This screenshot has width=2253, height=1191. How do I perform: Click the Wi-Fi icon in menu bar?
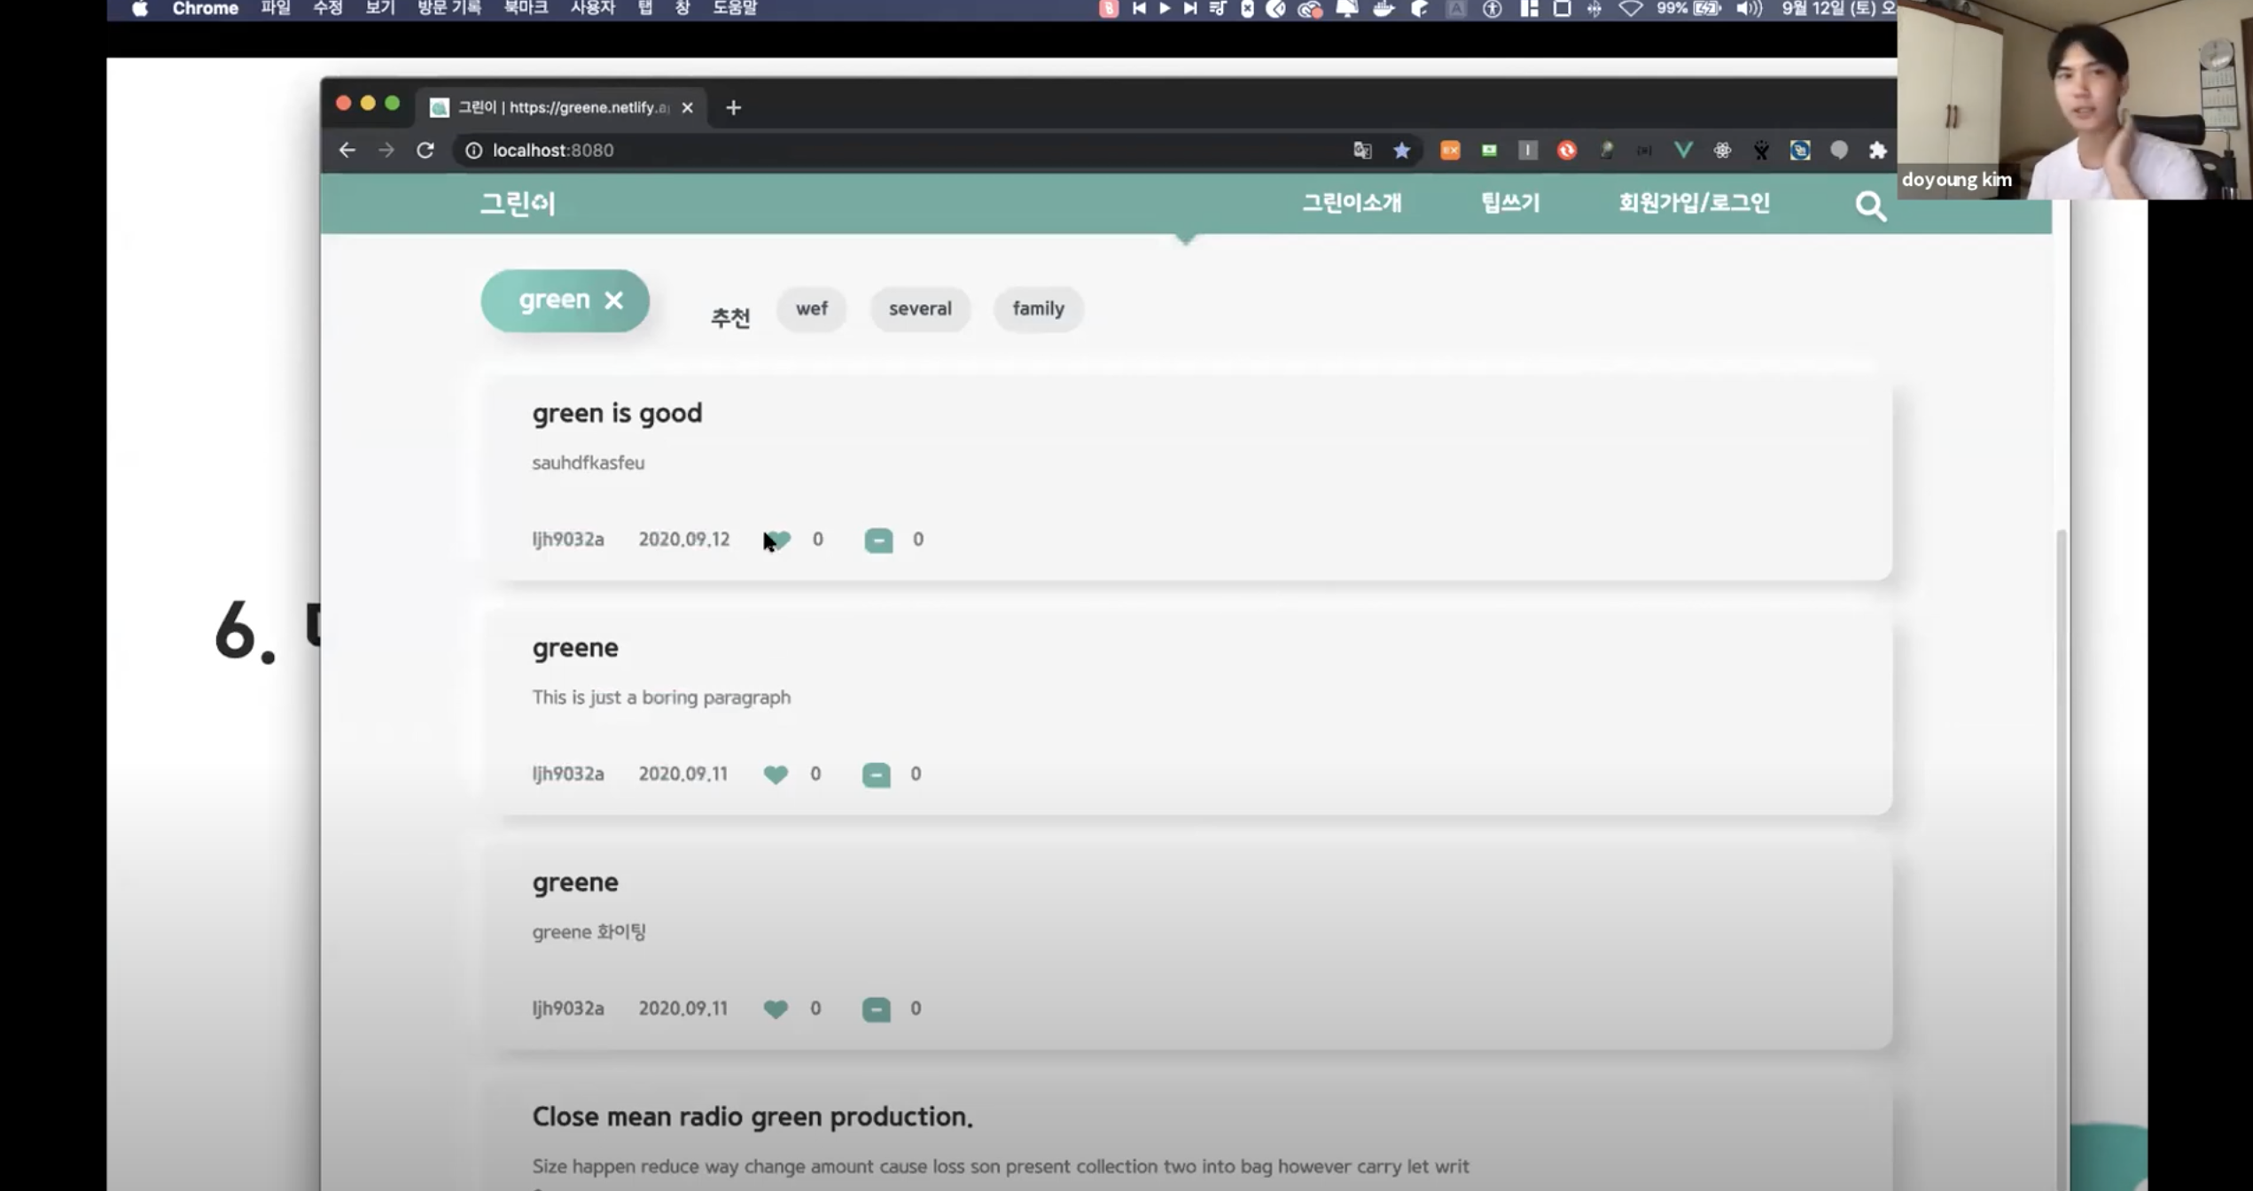1629,9
